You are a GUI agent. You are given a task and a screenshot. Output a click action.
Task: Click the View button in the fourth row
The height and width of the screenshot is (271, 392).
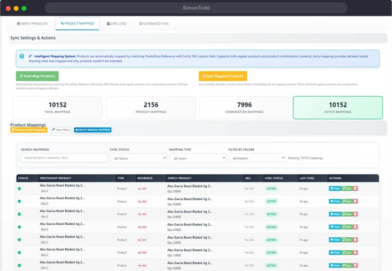(x=335, y=227)
